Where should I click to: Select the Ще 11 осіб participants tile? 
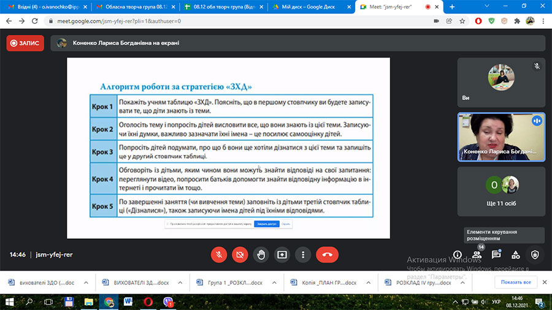(501, 192)
